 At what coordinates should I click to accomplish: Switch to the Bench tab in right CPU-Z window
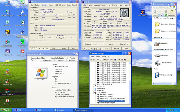pyautogui.click(x=121, y=5)
